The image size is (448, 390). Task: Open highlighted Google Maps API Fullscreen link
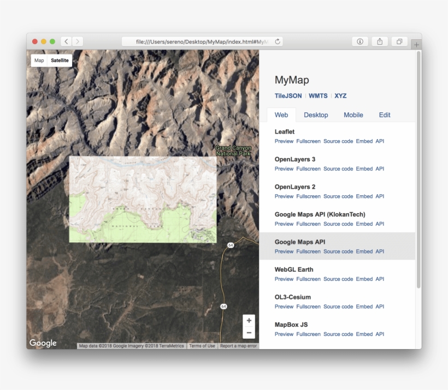(x=308, y=251)
